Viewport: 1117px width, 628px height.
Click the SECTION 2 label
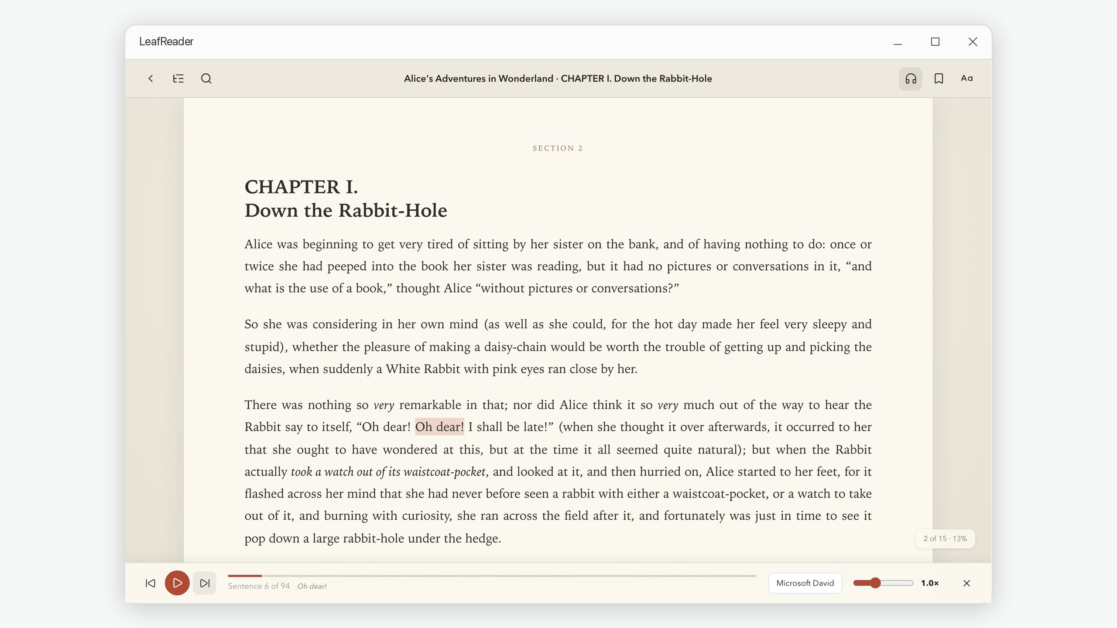click(558, 148)
